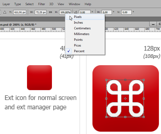
Task: Choose Millimeters from the units list
Action: [85, 34]
